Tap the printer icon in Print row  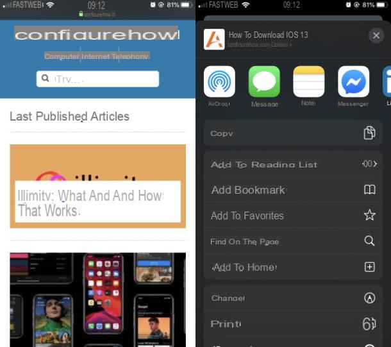[x=369, y=324]
